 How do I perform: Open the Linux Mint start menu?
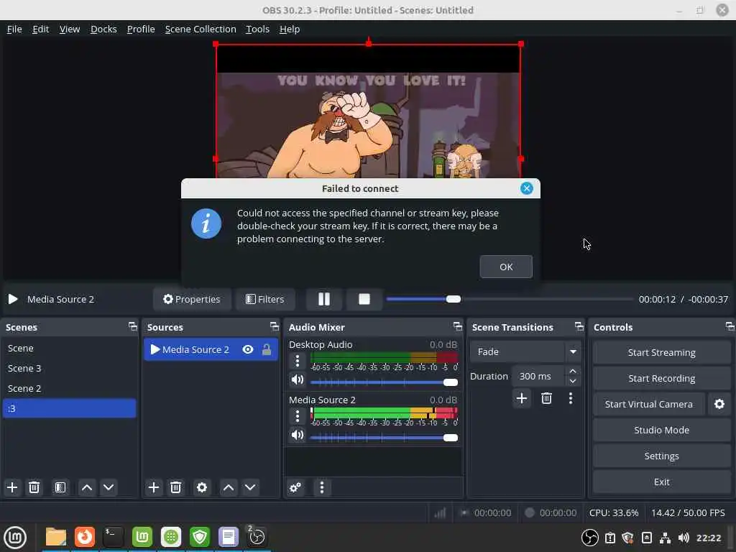(15, 537)
